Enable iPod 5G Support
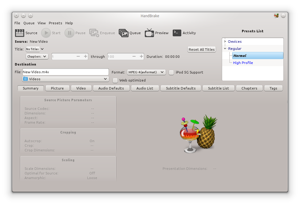300x204 pixels. click(x=171, y=72)
